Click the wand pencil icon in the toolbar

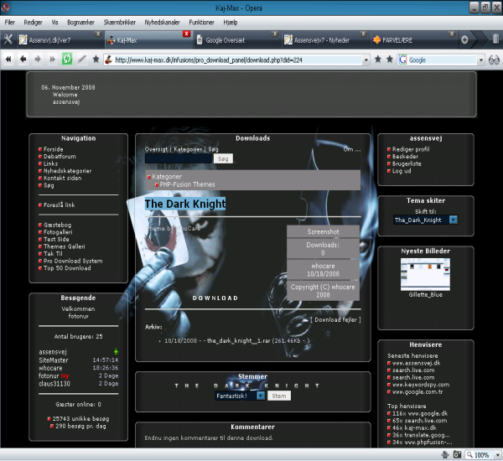point(82,59)
